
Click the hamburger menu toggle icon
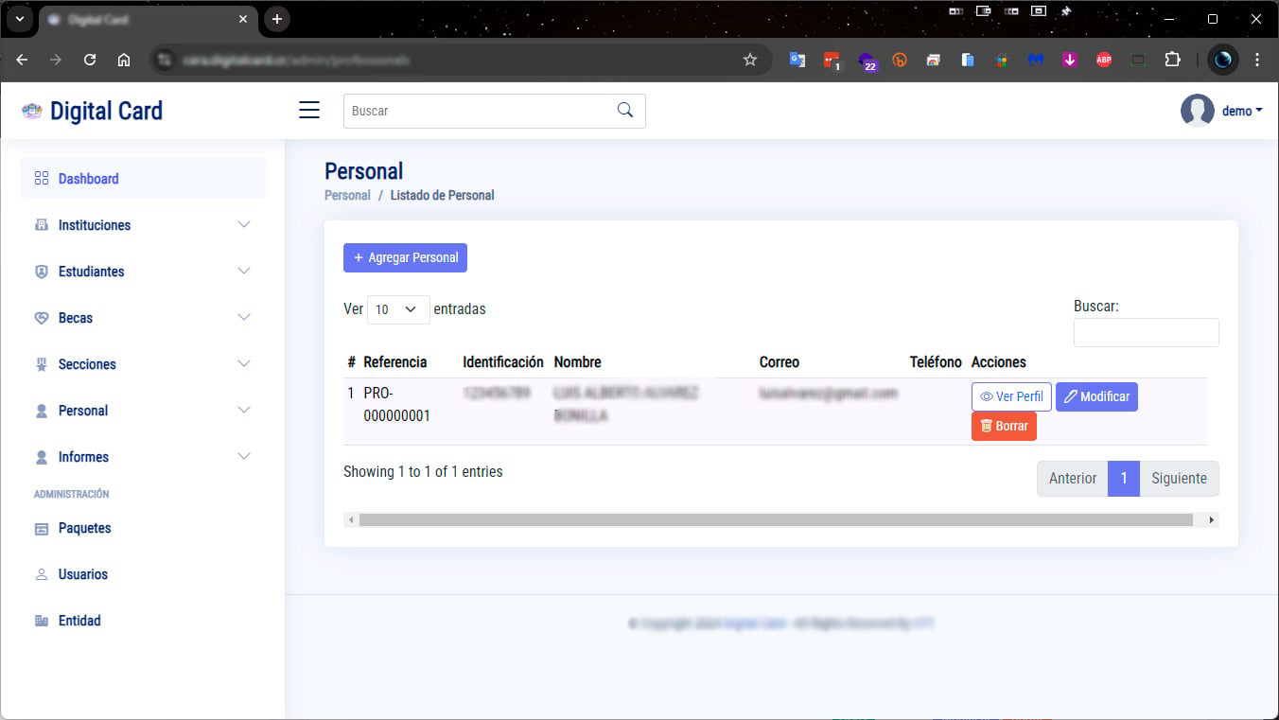(x=309, y=111)
